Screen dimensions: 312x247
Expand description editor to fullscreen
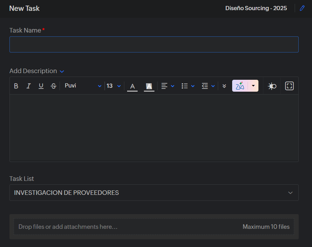click(x=289, y=86)
